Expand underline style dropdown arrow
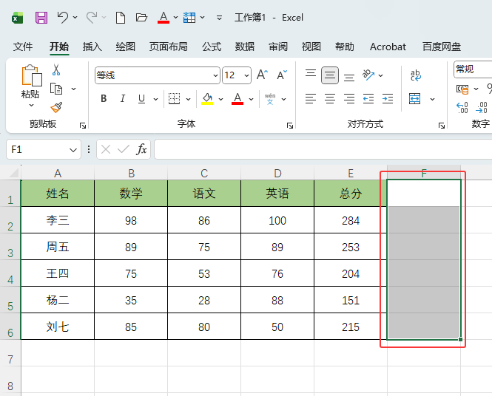The image size is (492, 396). [155, 99]
